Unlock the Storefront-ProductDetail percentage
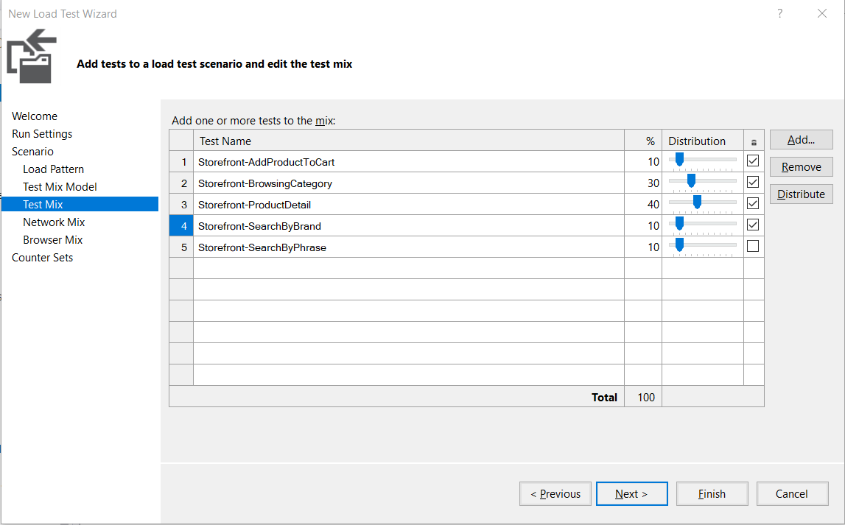Image resolution: width=845 pixels, height=525 pixels. click(x=753, y=203)
